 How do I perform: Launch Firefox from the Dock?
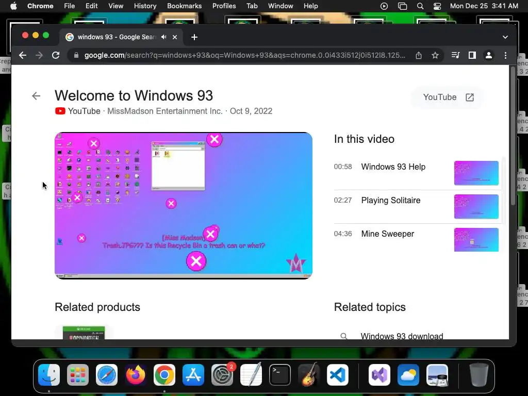pyautogui.click(x=136, y=375)
